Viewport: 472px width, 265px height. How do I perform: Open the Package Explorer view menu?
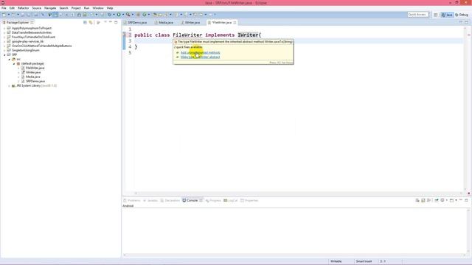coord(98,22)
